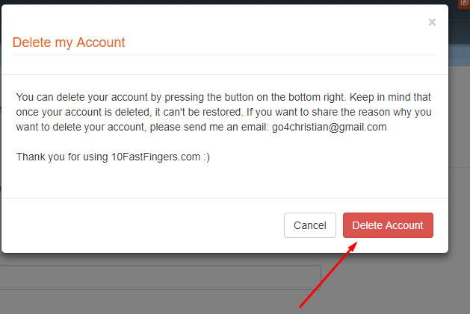Screen dimensions: 470x314
Task: Click the go4christian@gmail.com email address
Action: [329, 127]
